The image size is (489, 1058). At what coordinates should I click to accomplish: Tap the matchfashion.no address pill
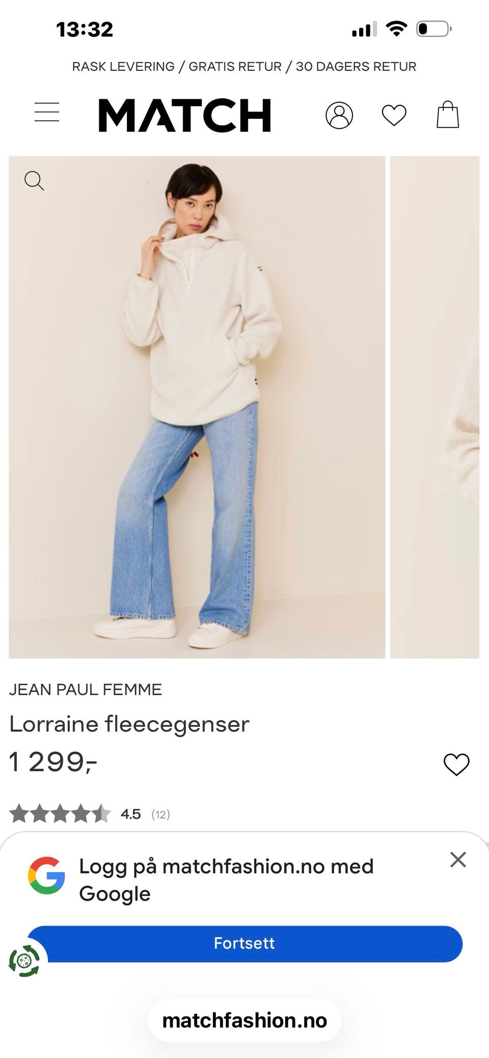tap(244, 1020)
